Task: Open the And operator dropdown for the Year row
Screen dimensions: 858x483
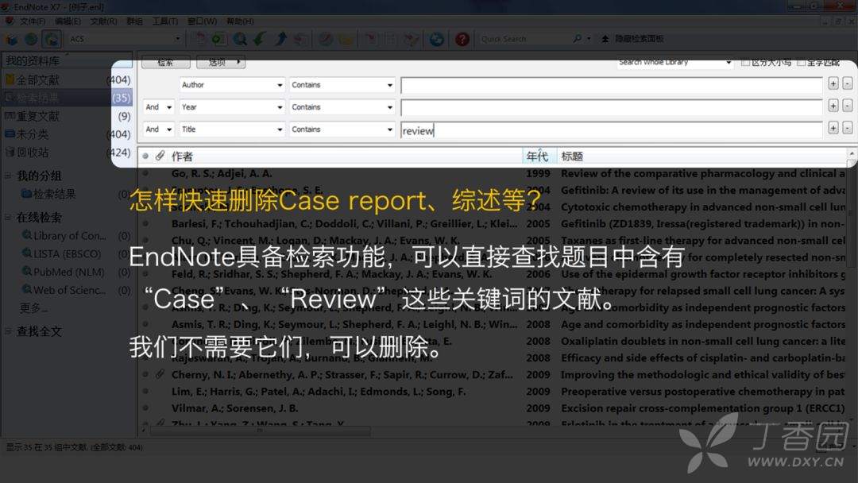Action: coord(159,107)
